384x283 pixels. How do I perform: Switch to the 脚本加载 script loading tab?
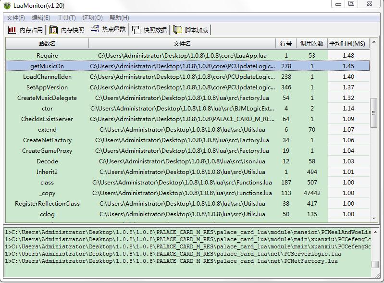191,30
